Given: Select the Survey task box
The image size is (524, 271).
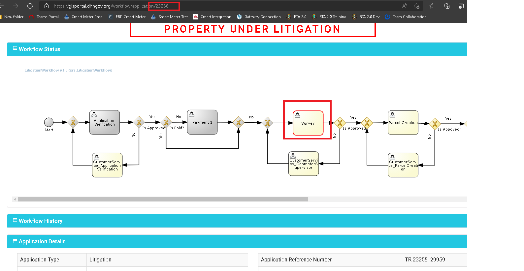Looking at the screenshot, I should [308, 123].
